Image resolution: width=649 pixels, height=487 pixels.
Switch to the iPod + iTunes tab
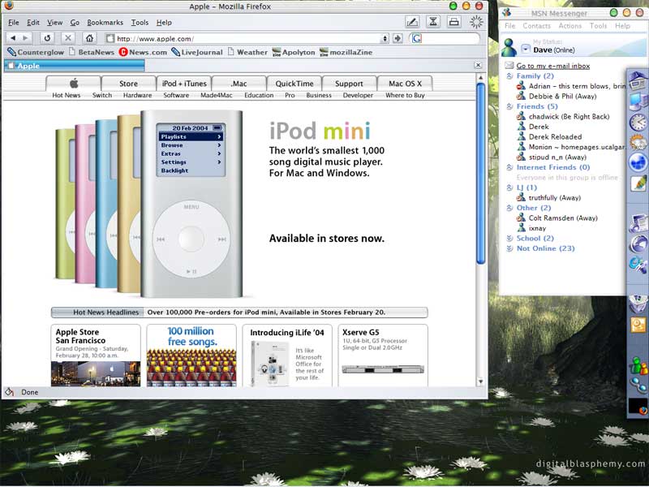pos(184,84)
